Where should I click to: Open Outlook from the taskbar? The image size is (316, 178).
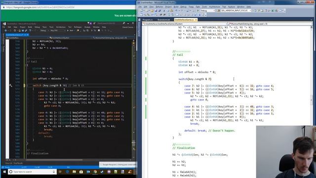pyautogui.click(x=88, y=172)
